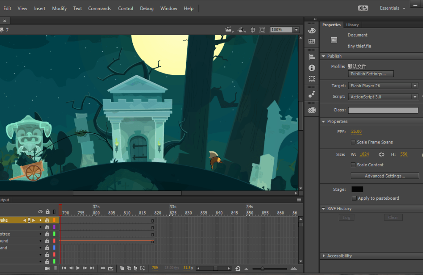423x275 pixels.
Task: Go to the last frame
Action: pos(92,268)
